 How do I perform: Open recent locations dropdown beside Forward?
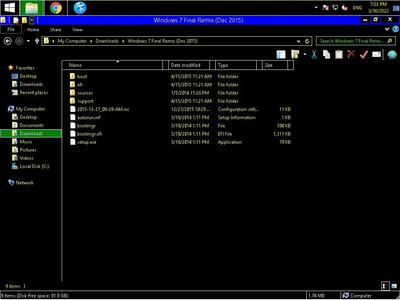(28, 41)
